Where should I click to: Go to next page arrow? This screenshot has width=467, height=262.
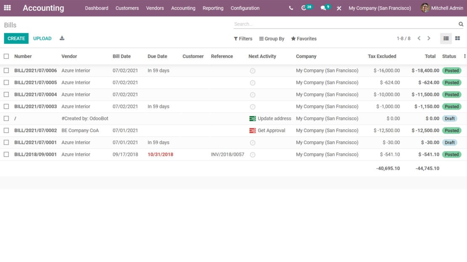pos(429,39)
